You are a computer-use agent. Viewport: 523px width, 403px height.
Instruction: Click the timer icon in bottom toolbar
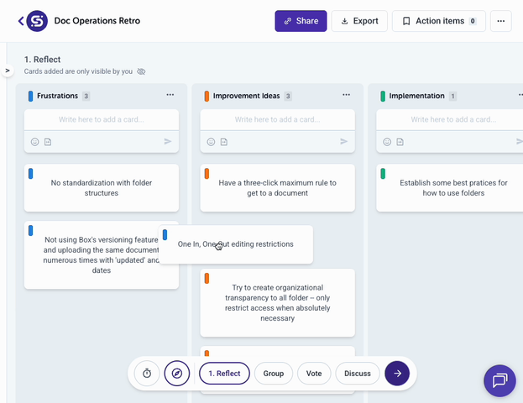147,374
